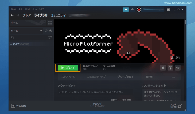Go to ライブラリ tab

point(41,15)
